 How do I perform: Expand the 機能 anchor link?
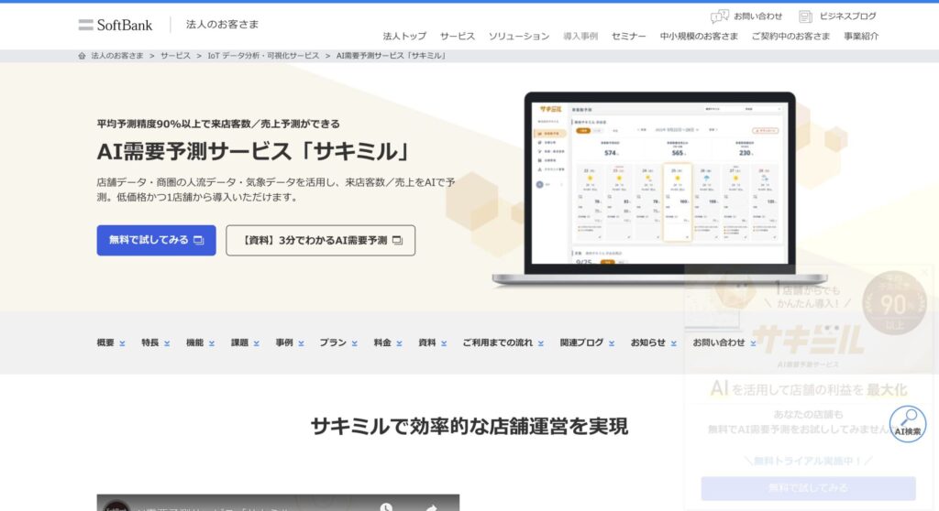click(x=200, y=342)
